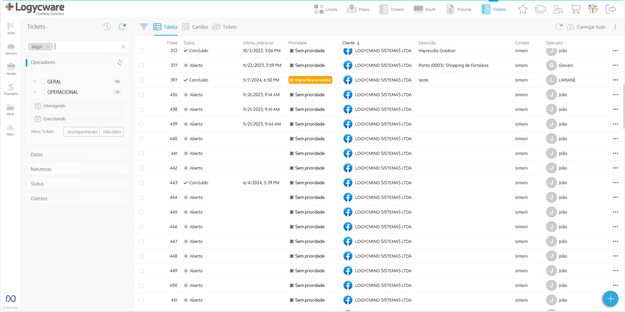Open the user search icon in top bar

point(558,9)
